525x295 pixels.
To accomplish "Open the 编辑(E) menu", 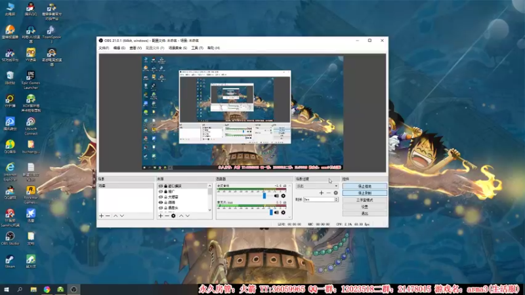I will coord(119,48).
